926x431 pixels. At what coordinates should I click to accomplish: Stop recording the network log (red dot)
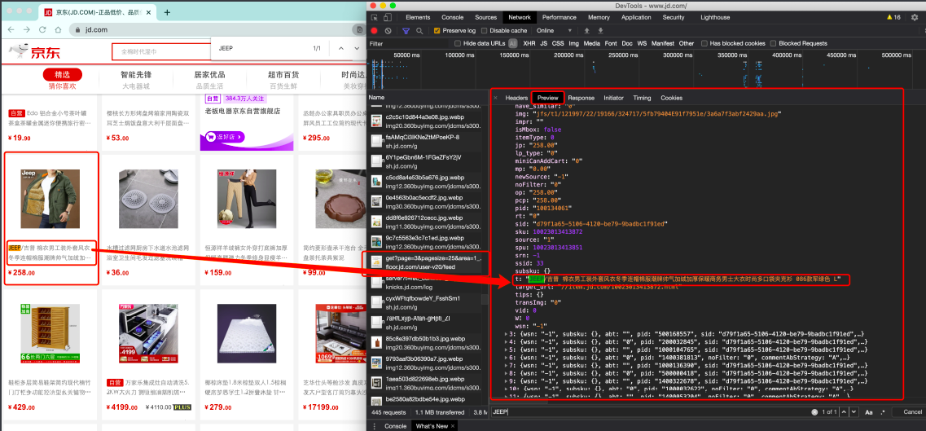(x=375, y=31)
